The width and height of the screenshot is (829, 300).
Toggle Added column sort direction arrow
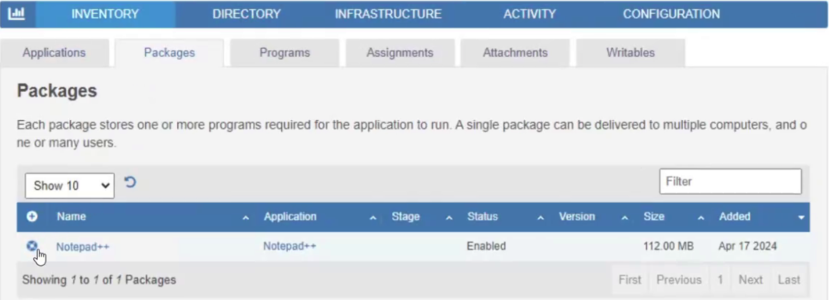(x=801, y=217)
